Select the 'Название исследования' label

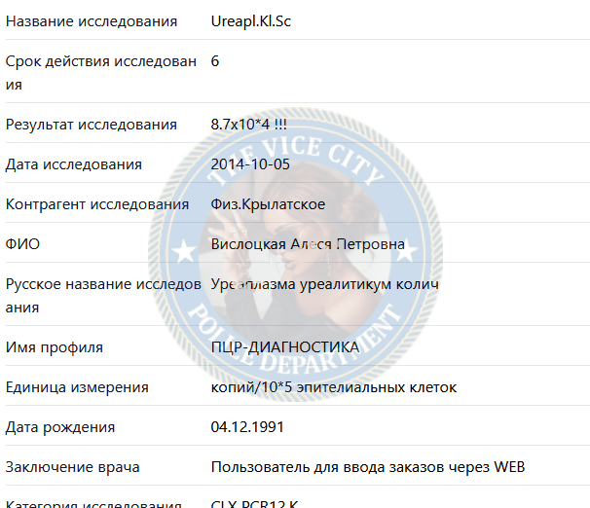pyautogui.click(x=92, y=21)
